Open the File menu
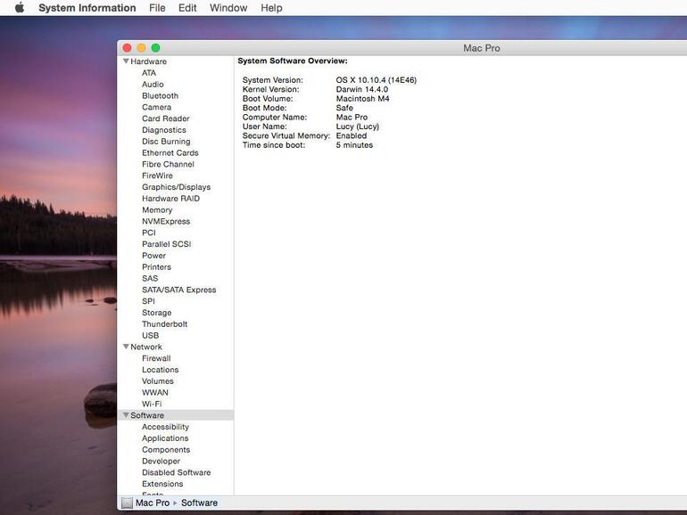Viewport: 687px width, 515px height. point(157,8)
